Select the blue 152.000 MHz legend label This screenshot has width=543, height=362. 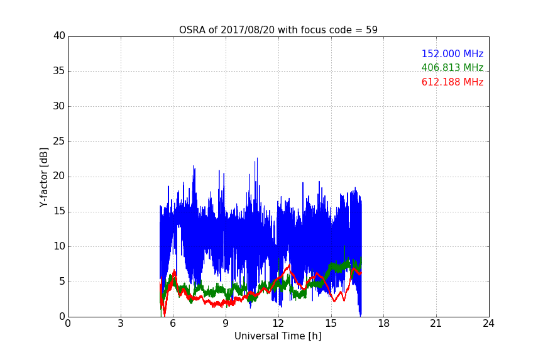coord(452,53)
